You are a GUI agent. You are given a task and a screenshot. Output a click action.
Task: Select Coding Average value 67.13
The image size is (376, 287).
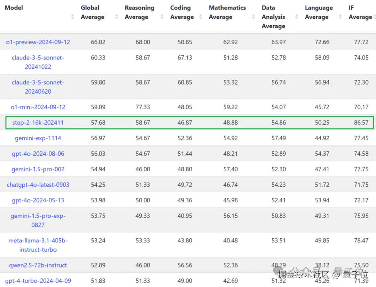click(x=185, y=57)
